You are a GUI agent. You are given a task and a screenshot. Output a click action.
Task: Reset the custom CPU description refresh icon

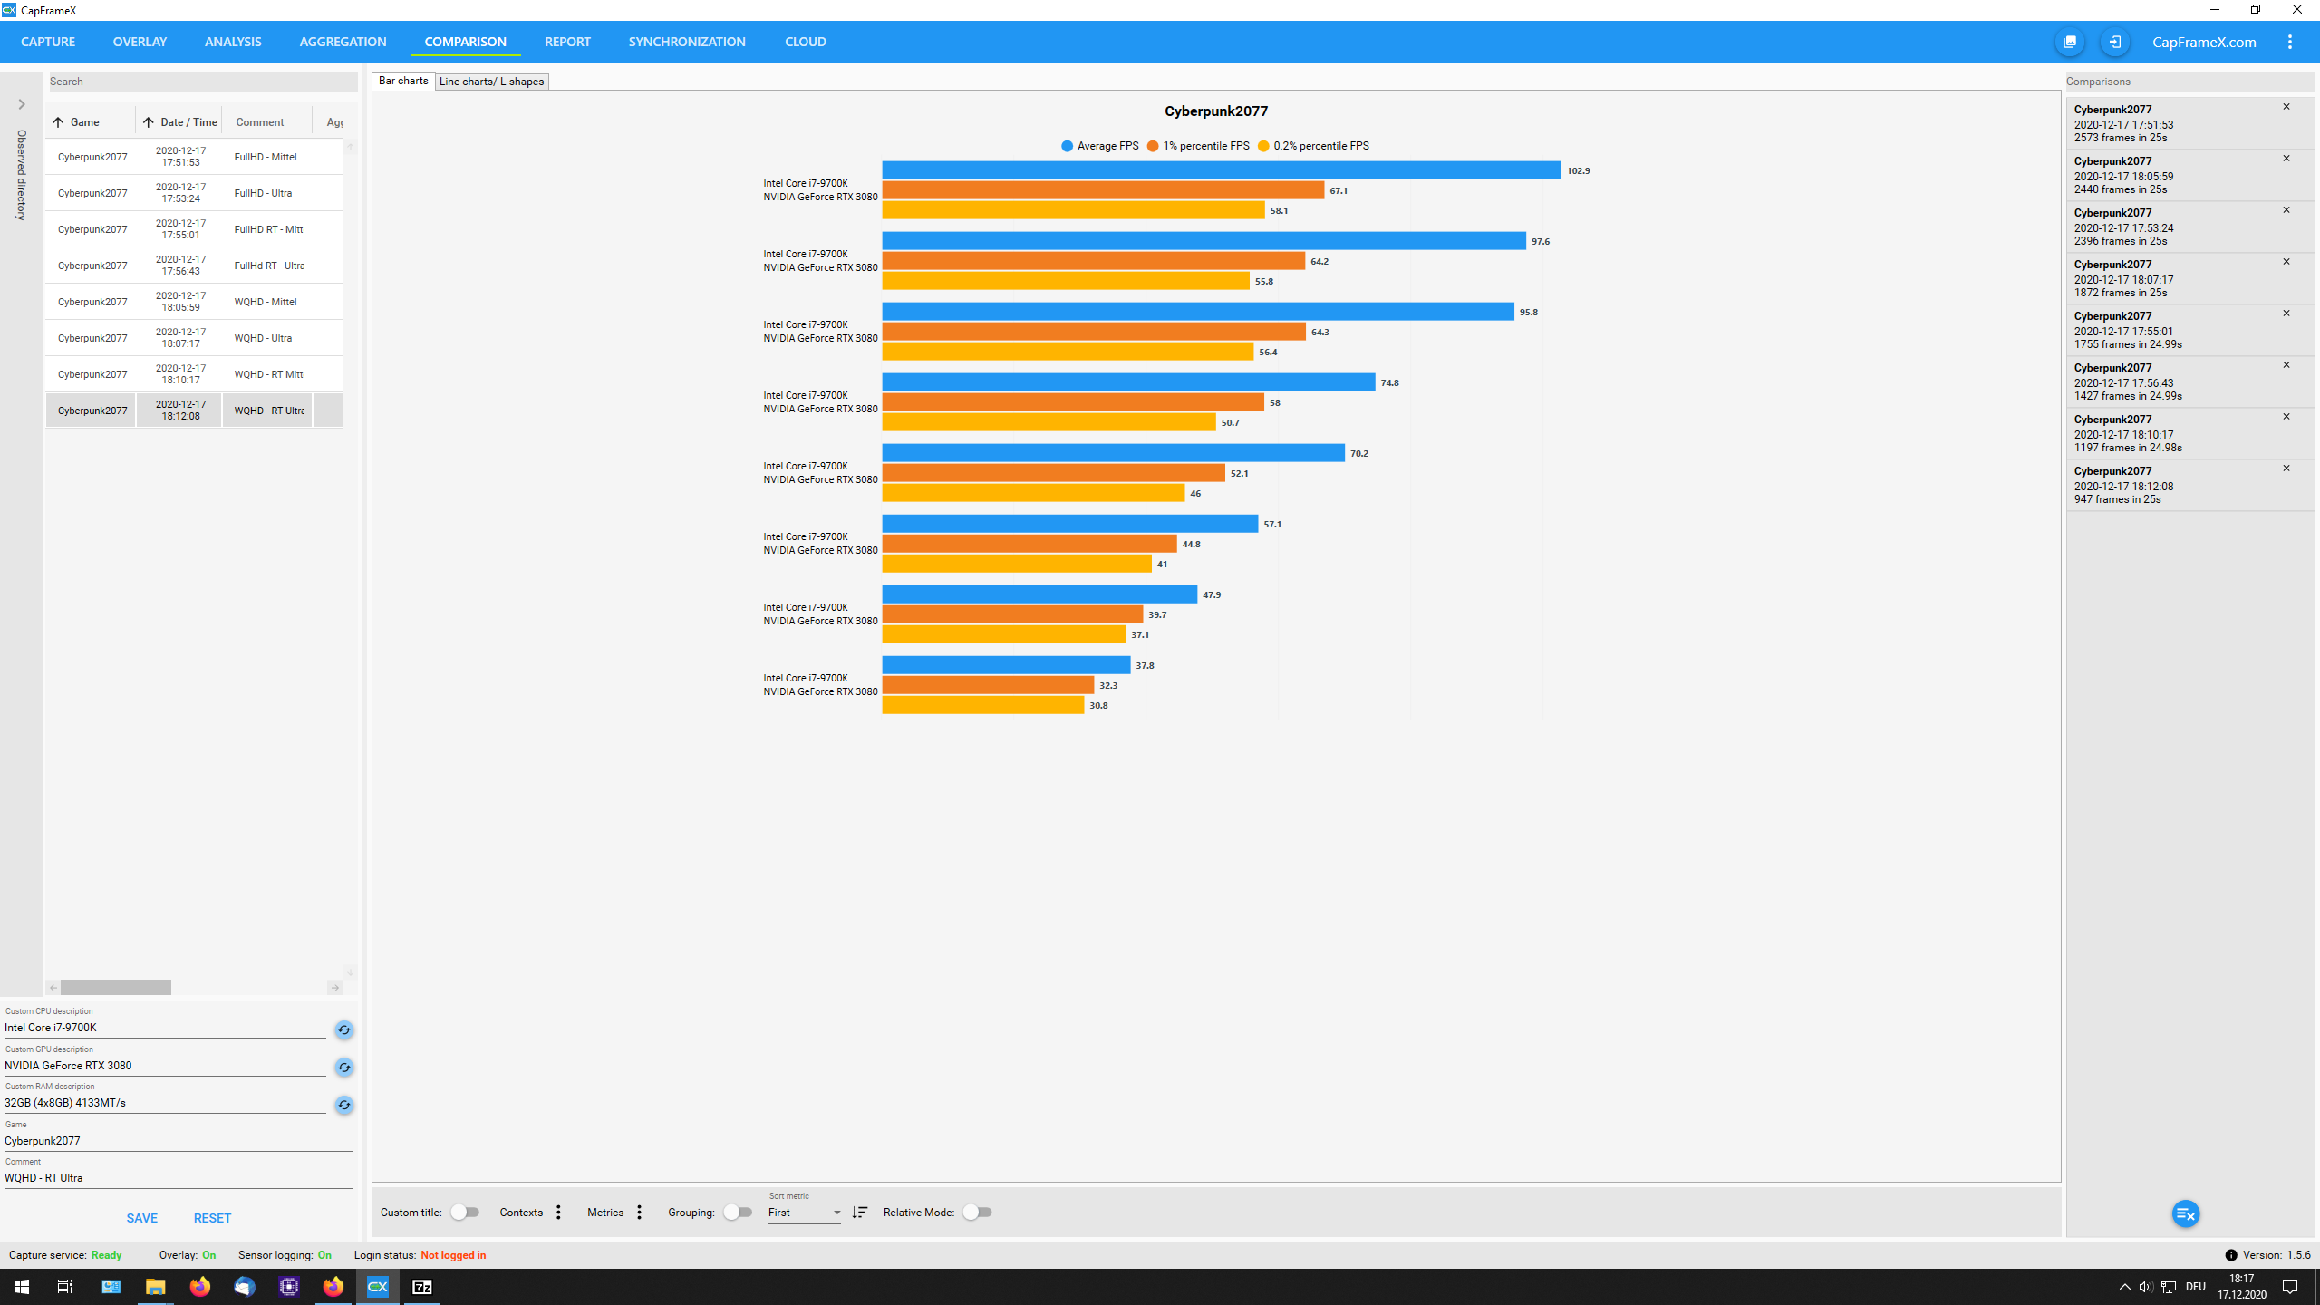click(343, 1029)
